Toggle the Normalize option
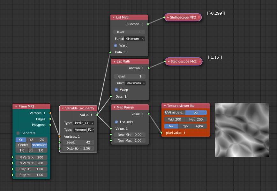 pos(39,145)
